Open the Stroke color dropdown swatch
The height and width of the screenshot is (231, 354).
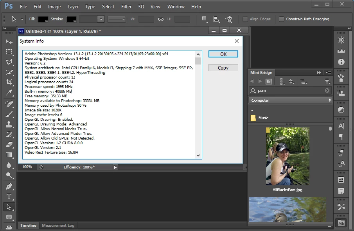[71, 19]
